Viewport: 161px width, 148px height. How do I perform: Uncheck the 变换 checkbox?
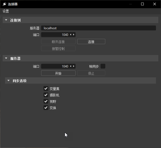[x=46, y=108]
